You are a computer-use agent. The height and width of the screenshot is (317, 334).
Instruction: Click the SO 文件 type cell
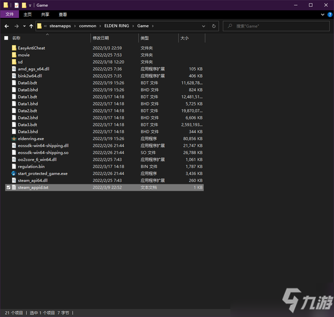(x=148, y=153)
